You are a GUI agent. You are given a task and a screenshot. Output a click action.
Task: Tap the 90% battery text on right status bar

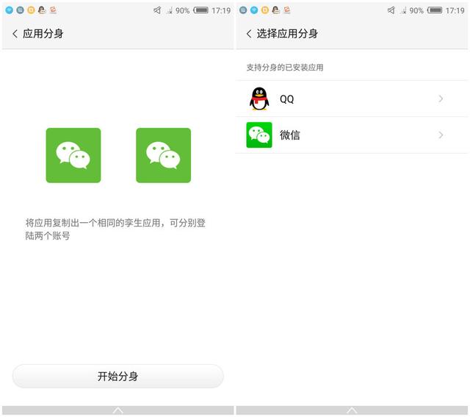pyautogui.click(x=416, y=10)
